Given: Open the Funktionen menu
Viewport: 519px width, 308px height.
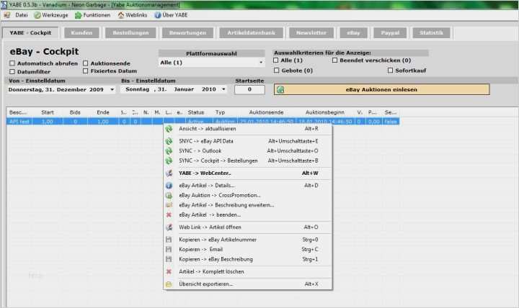Looking at the screenshot, I should (x=97, y=15).
